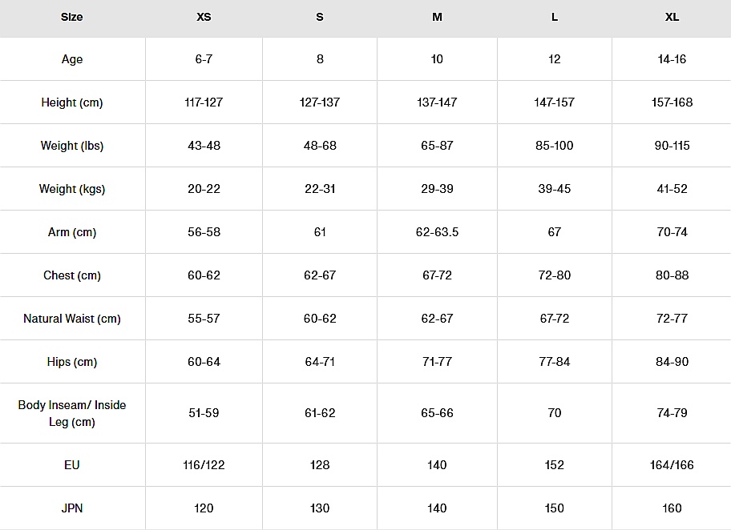Click the chest value 80-88
The width and height of the screenshot is (731, 530).
point(672,275)
